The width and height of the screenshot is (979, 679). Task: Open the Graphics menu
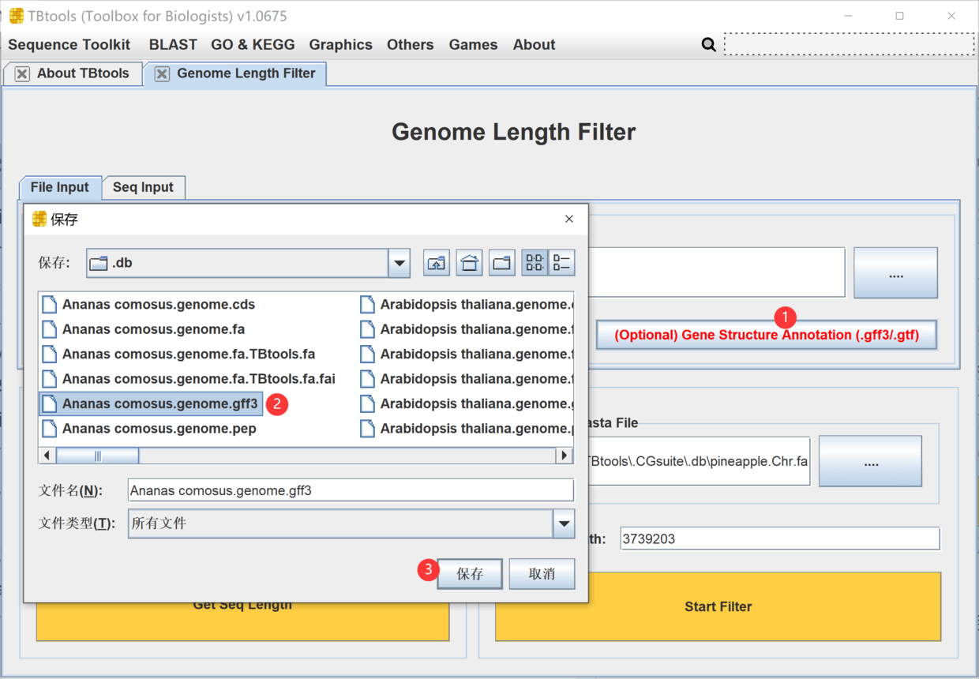click(340, 45)
